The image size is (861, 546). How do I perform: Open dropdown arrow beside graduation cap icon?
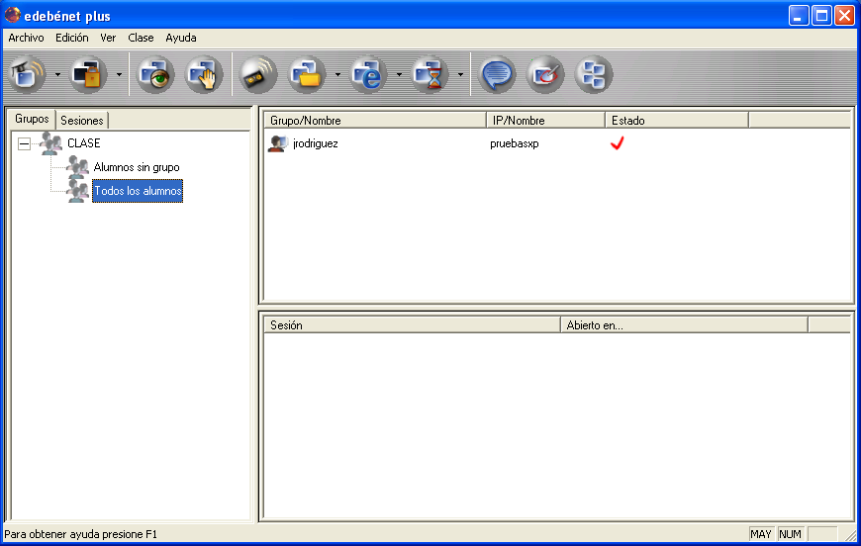pos(57,75)
